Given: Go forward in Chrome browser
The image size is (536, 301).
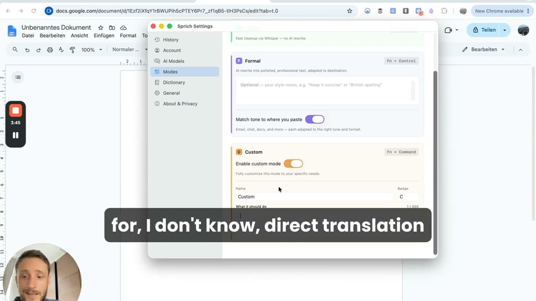Looking at the screenshot, I should [x=21, y=11].
